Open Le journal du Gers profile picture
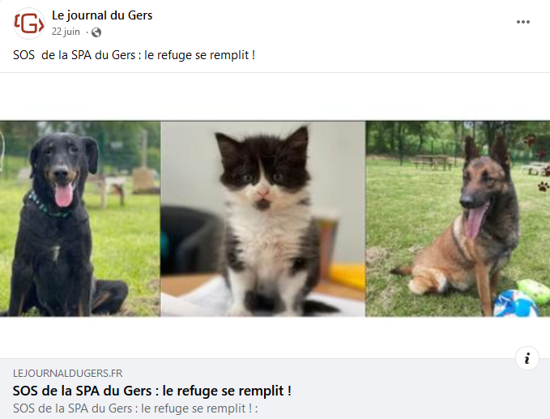Image resolution: width=550 pixels, height=419 pixels. point(29,24)
